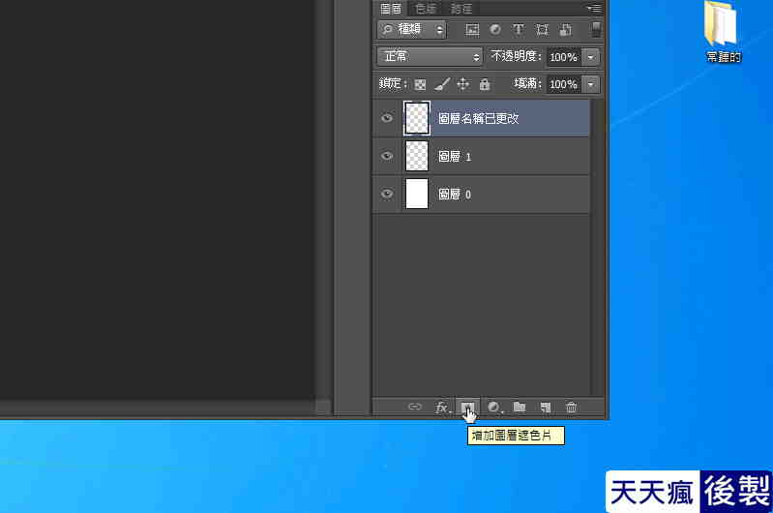Select layer name 圖層 0

tap(455, 195)
